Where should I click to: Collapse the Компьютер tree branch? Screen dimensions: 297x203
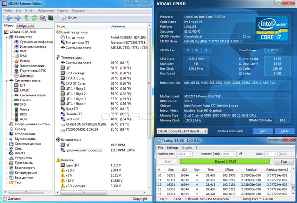6,37
